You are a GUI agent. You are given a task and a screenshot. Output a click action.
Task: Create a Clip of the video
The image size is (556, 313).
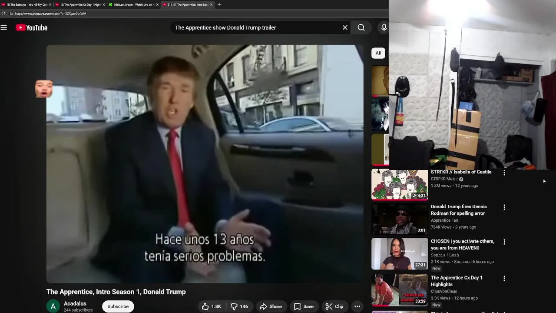coord(334,306)
